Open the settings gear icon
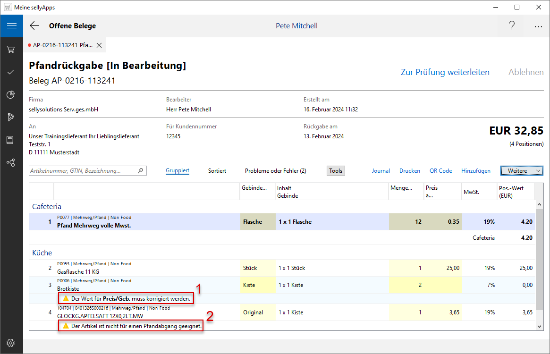550x354 pixels. [11, 343]
